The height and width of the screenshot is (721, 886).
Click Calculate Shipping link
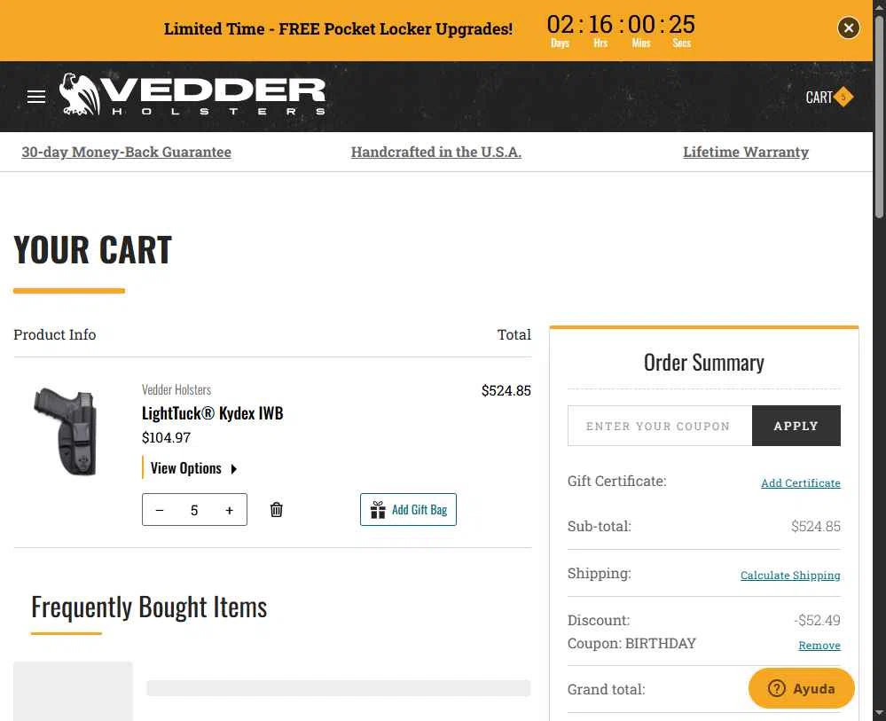(790, 576)
